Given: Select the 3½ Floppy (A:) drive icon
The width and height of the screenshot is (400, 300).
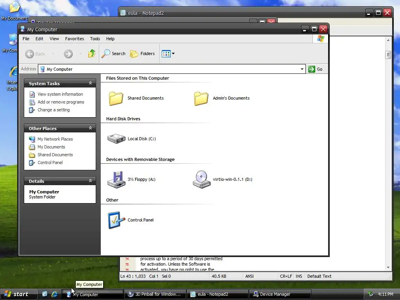Looking at the screenshot, I should (x=116, y=180).
